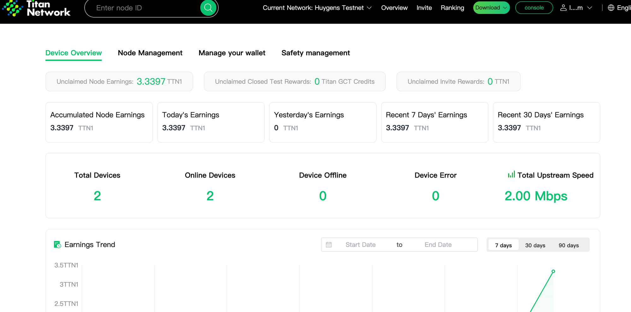Expand the user account menu chevron
631x312 pixels.
pos(589,8)
